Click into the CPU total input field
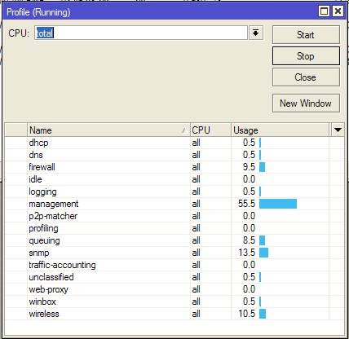Viewport: 349px width, 339px height. pyautogui.click(x=141, y=33)
